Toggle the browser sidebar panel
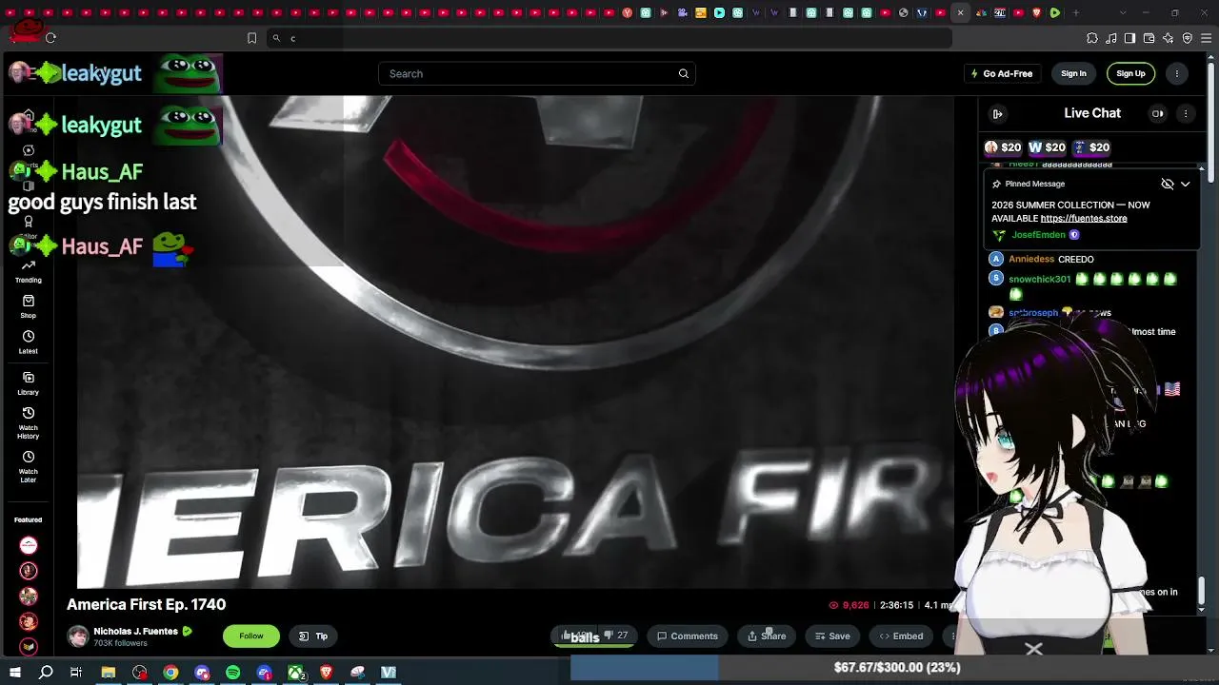The image size is (1219, 685). click(1129, 38)
